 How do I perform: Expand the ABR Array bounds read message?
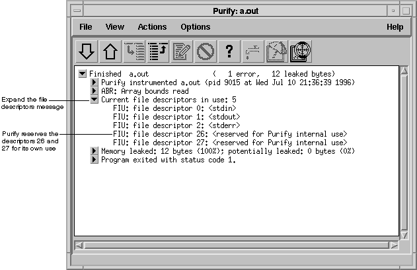pyautogui.click(x=94, y=91)
